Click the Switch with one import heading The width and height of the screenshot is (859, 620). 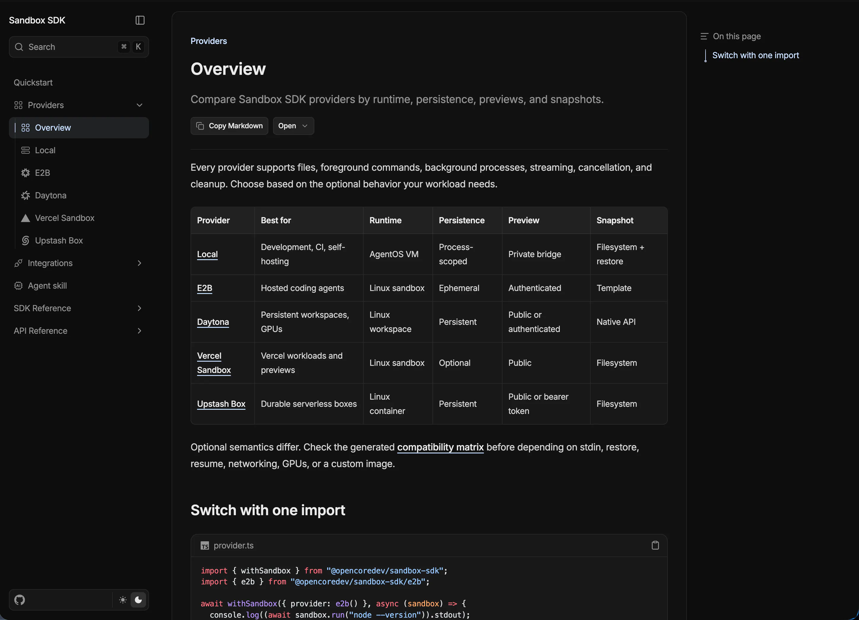pyautogui.click(x=268, y=510)
